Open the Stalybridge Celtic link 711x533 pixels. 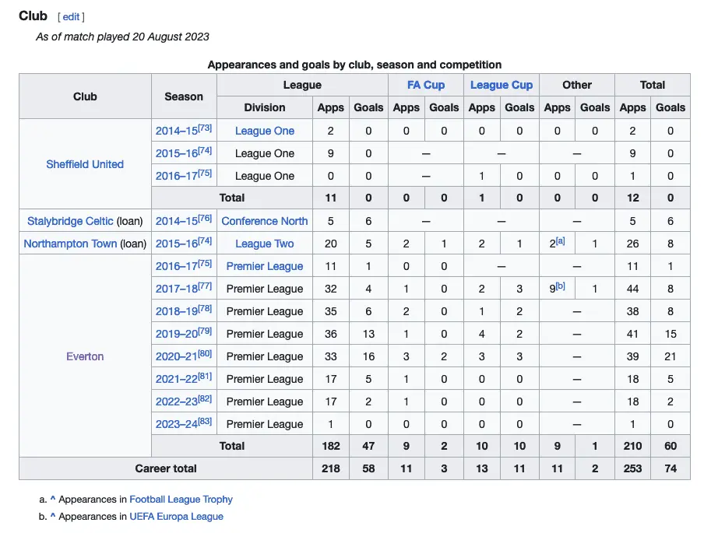[x=70, y=221]
